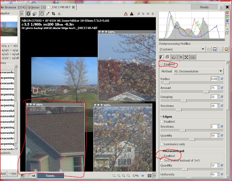Select the _DSC1748.NEF editor tab
Image resolution: width=232 pixels, height=181 pixels.
click(61, 7)
